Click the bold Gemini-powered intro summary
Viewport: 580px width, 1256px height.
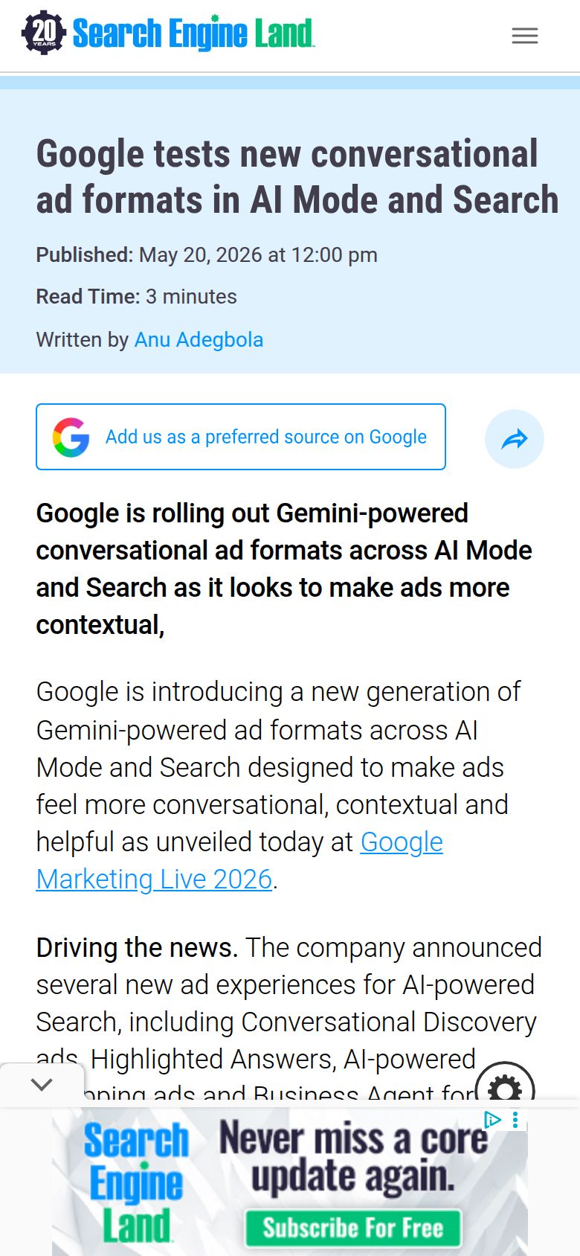pos(284,568)
